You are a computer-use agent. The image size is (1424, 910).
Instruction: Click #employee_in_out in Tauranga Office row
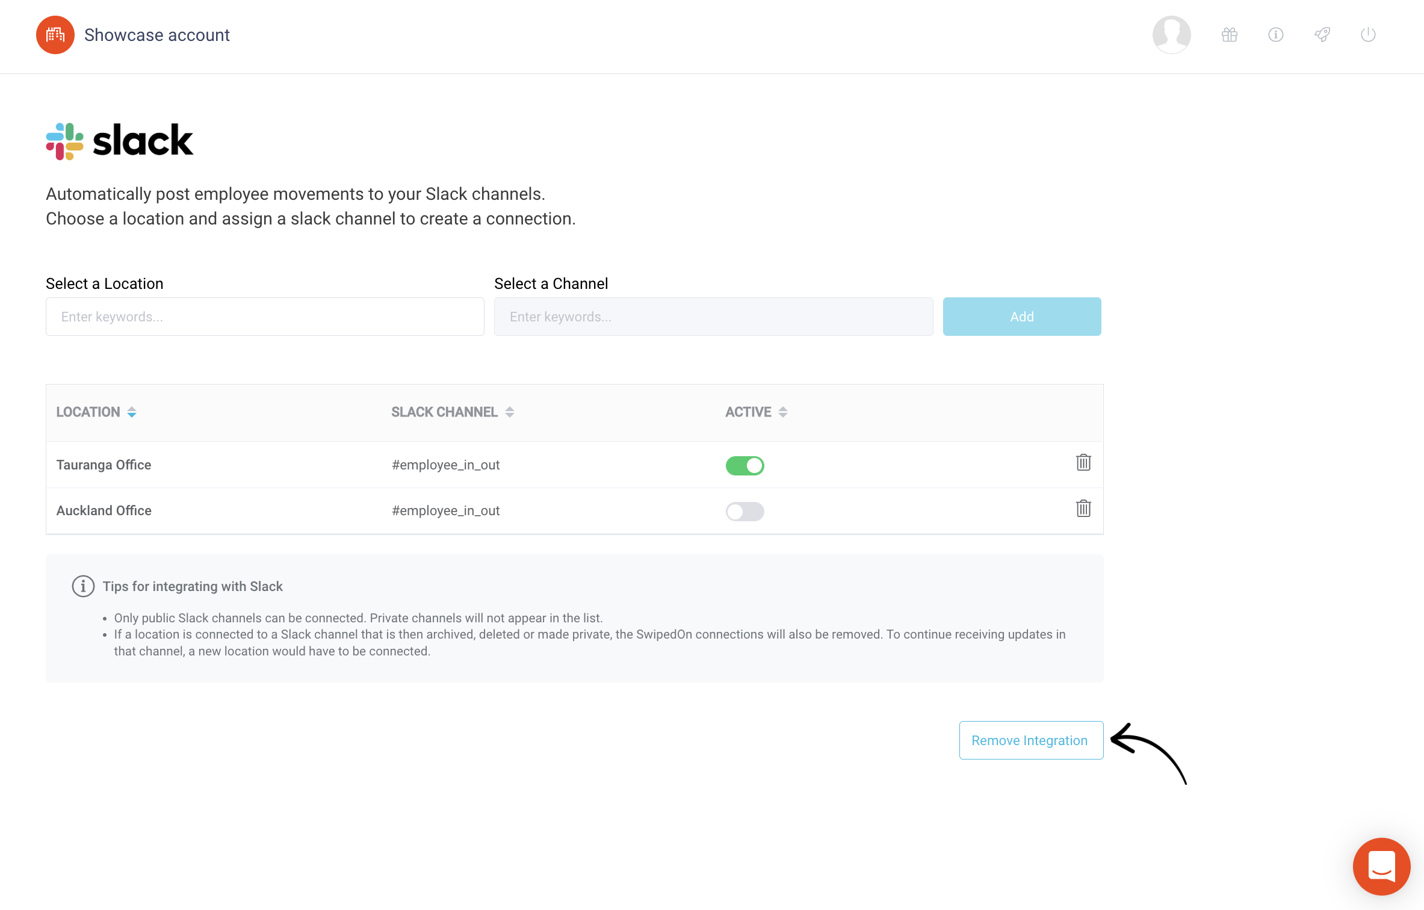[x=445, y=465]
